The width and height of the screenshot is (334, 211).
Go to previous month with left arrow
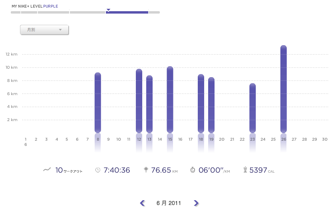pyautogui.click(x=142, y=203)
